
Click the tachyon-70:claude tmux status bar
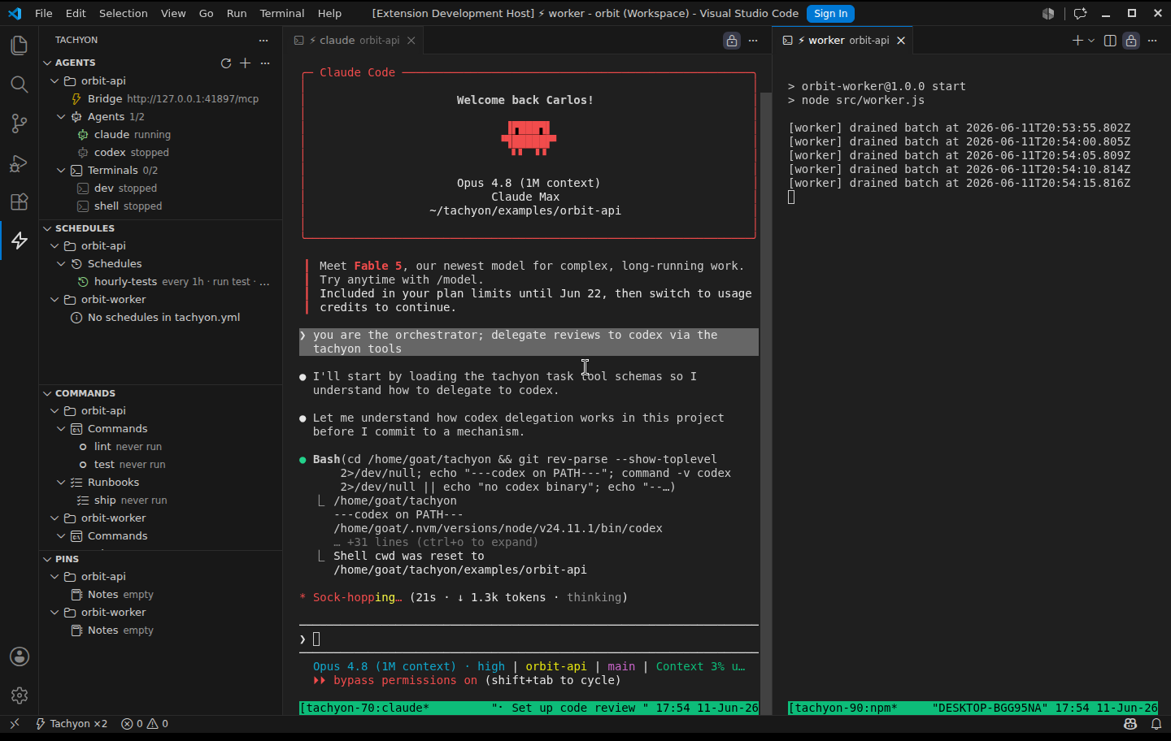click(529, 708)
